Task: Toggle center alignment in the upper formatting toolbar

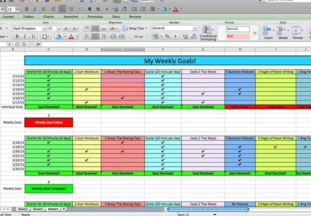Action: pyautogui.click(x=62, y=9)
